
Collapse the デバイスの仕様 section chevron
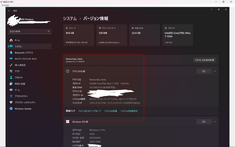click(x=215, y=71)
